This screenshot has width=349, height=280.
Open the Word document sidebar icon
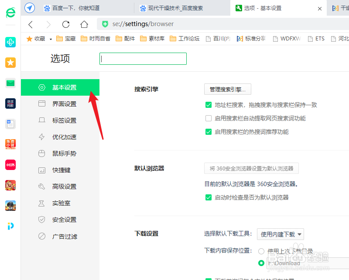tap(10, 124)
